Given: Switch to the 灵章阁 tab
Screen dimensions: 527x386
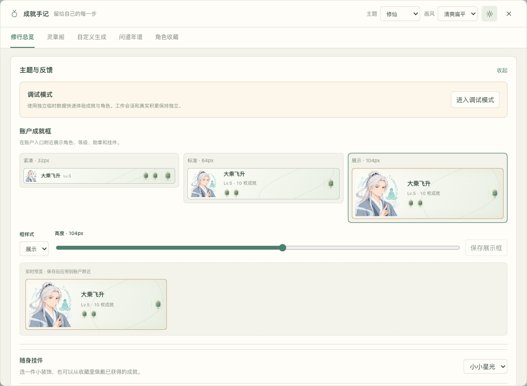Looking at the screenshot, I should (56, 37).
